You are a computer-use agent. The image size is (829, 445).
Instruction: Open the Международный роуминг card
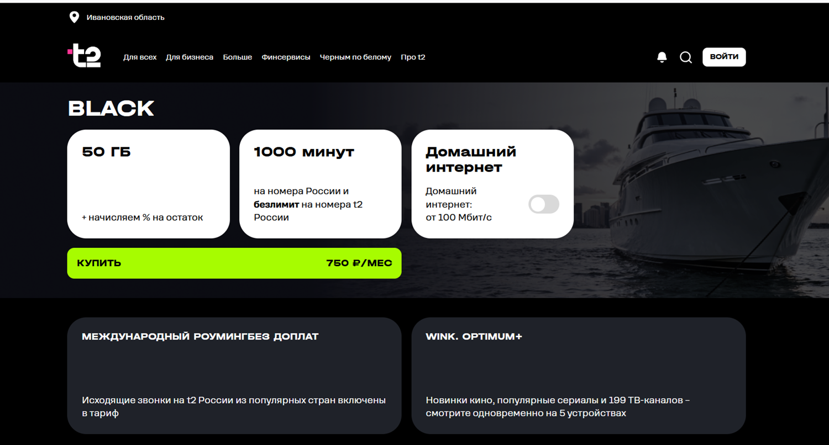coord(234,375)
